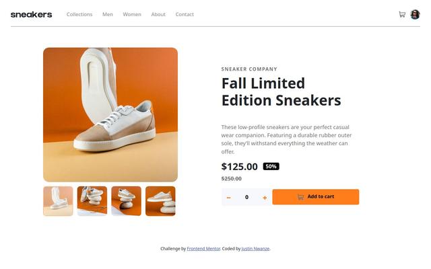Click the 50% discount badge

coord(271,166)
